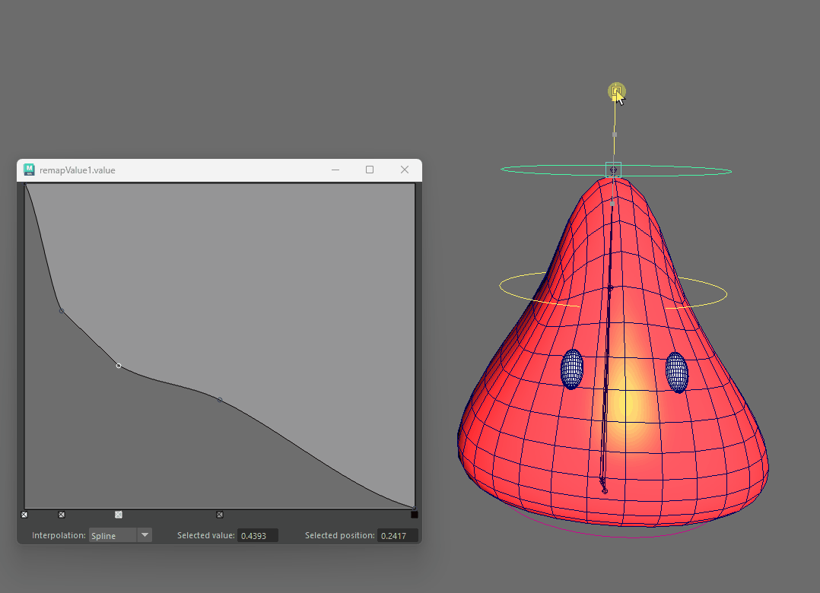Click the Maya icon in remapValue1.value title bar
Image resolution: width=820 pixels, height=593 pixels.
(29, 170)
